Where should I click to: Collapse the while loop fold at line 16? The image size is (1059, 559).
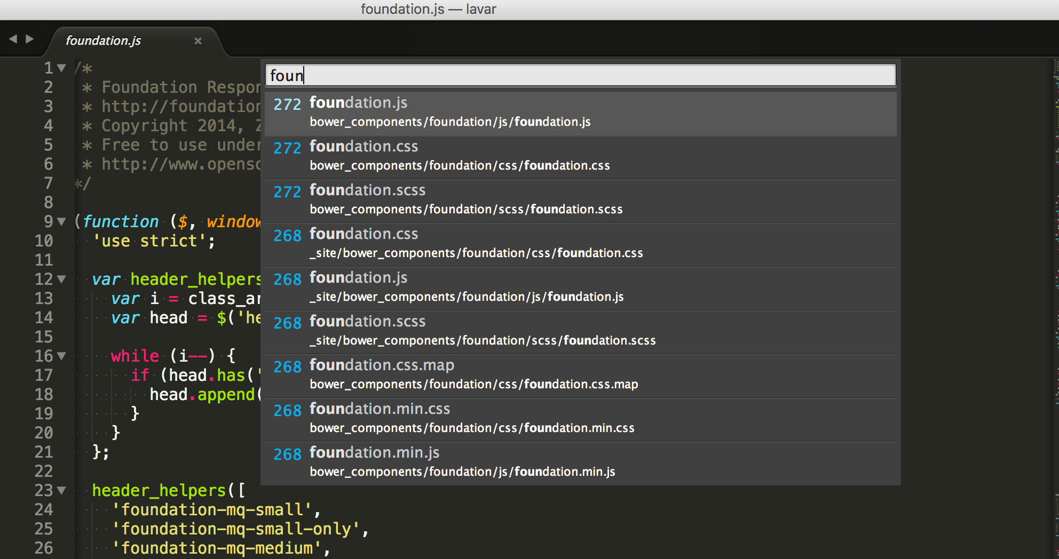point(62,356)
